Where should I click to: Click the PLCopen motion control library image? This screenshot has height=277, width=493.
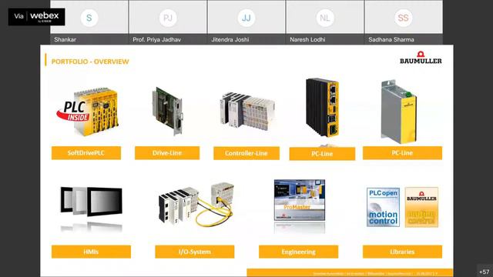click(x=383, y=207)
